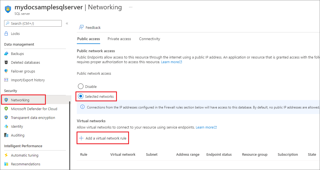Click the Locks padlock icon
Image resolution: width=320 pixels, height=170 pixels.
click(x=6, y=34)
